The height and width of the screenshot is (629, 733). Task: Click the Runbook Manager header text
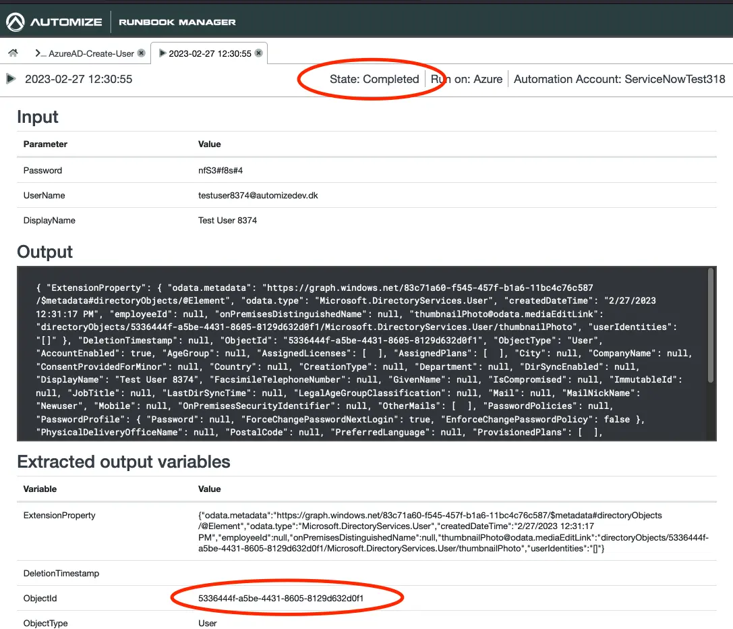177,22
